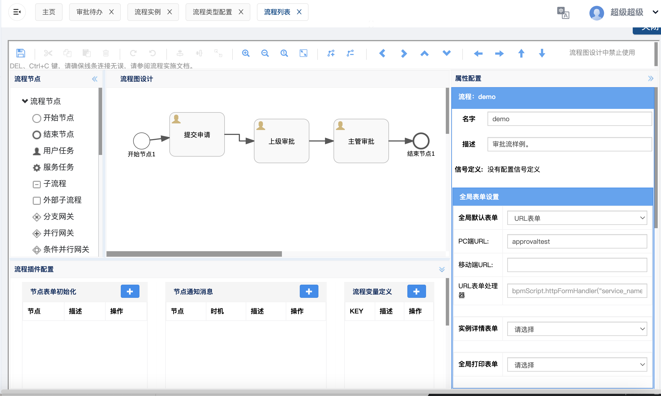Click the undo arrow icon
Screen dimensions: 661x396
click(152, 53)
